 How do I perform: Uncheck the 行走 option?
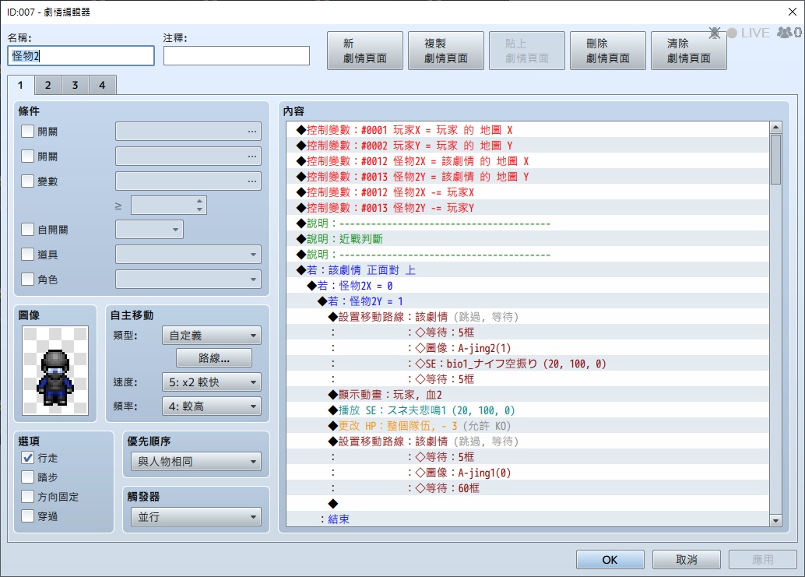(28, 457)
